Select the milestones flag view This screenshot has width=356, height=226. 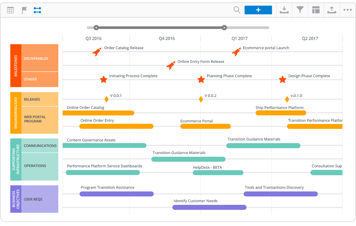pos(24,10)
